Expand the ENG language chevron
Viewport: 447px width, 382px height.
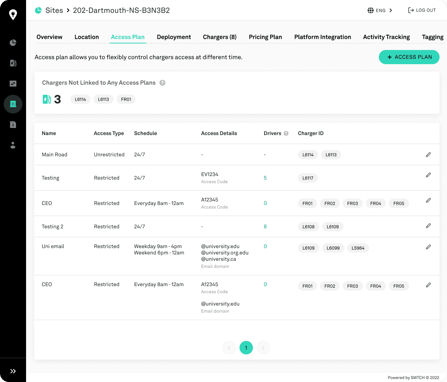click(391, 10)
